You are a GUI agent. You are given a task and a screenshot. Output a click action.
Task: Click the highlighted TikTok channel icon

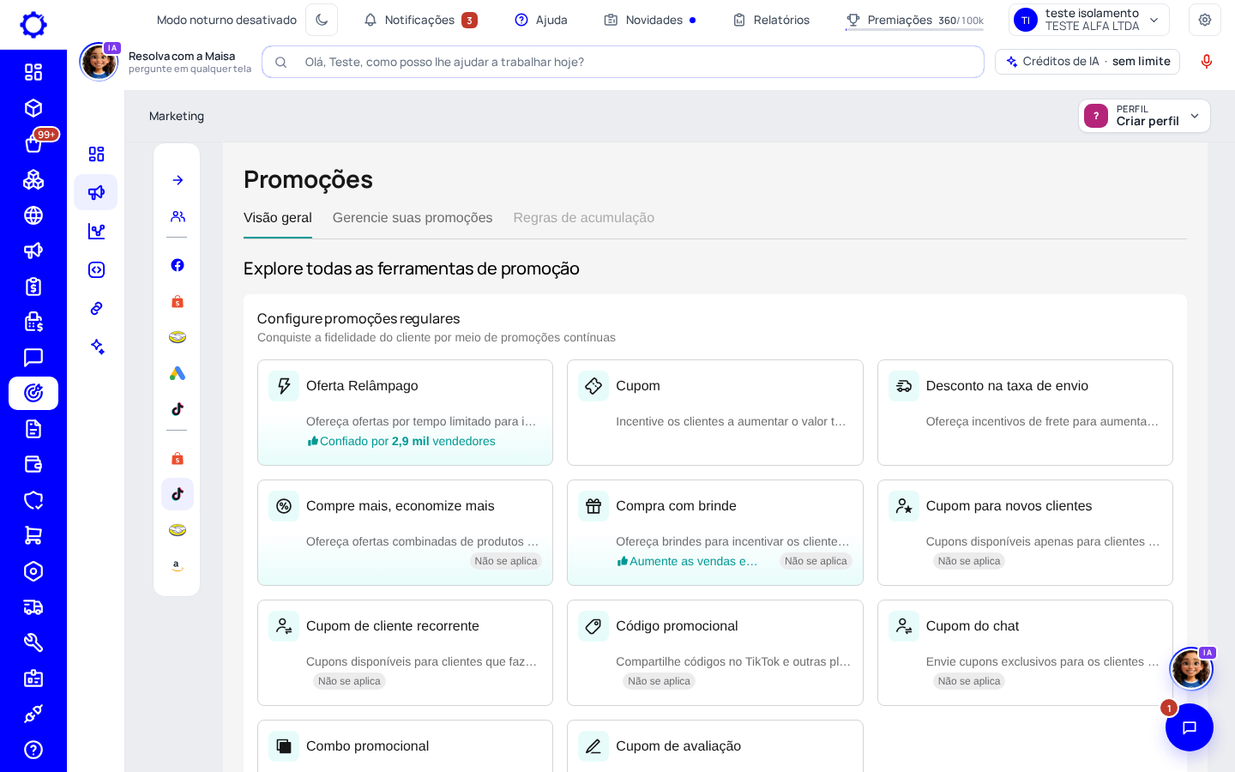(x=178, y=494)
